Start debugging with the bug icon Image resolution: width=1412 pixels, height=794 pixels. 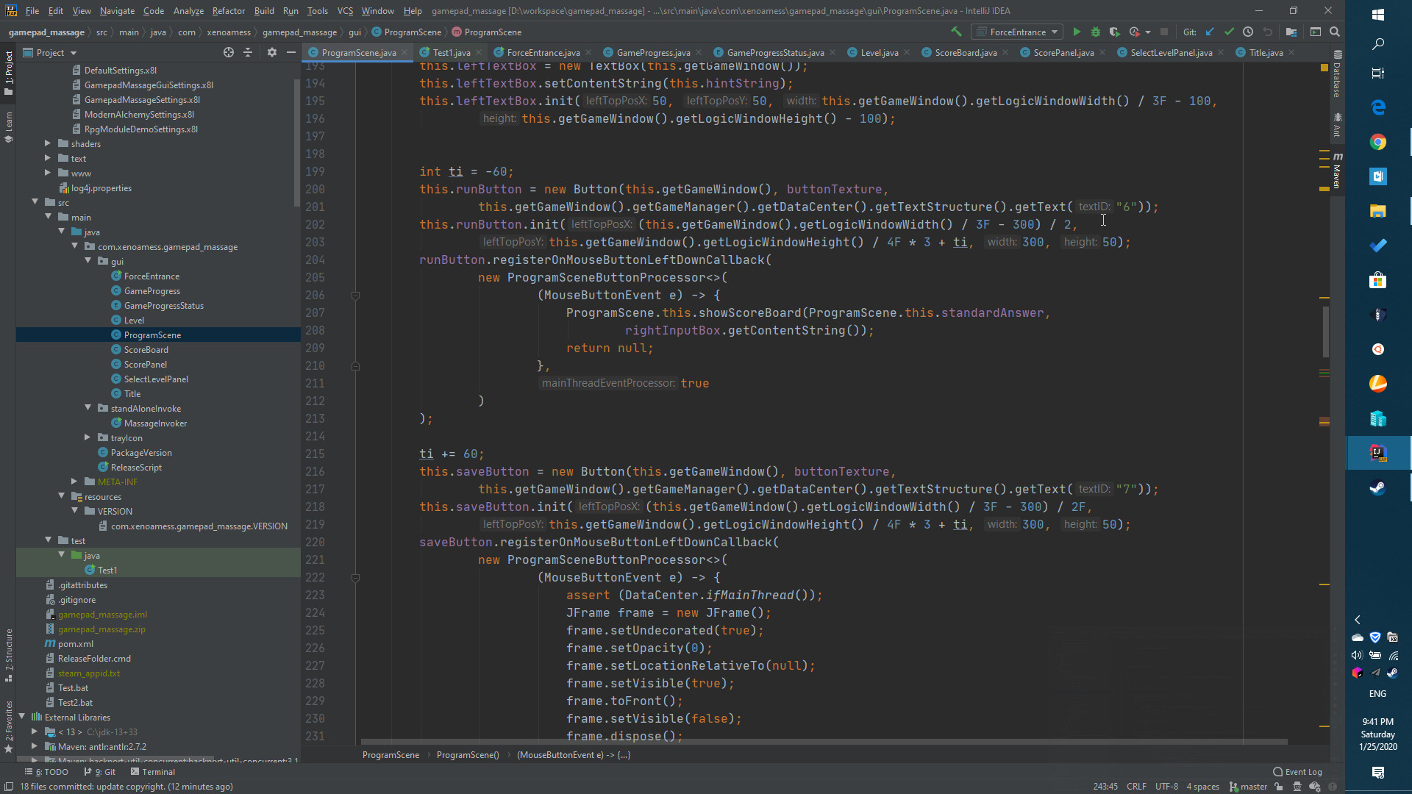coord(1096,32)
